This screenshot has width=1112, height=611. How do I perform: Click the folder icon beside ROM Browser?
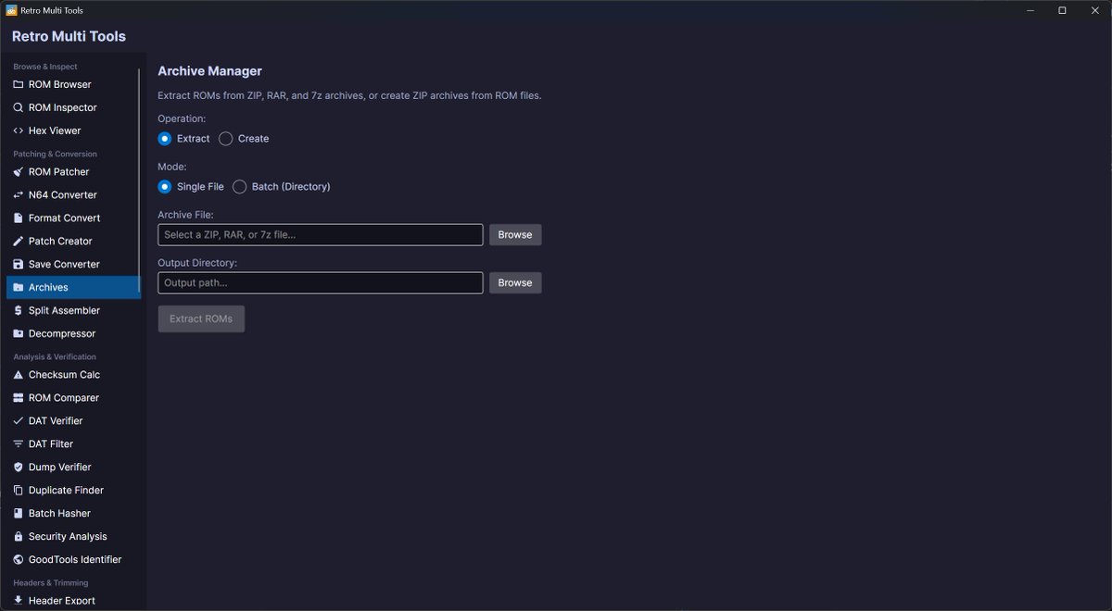point(19,84)
